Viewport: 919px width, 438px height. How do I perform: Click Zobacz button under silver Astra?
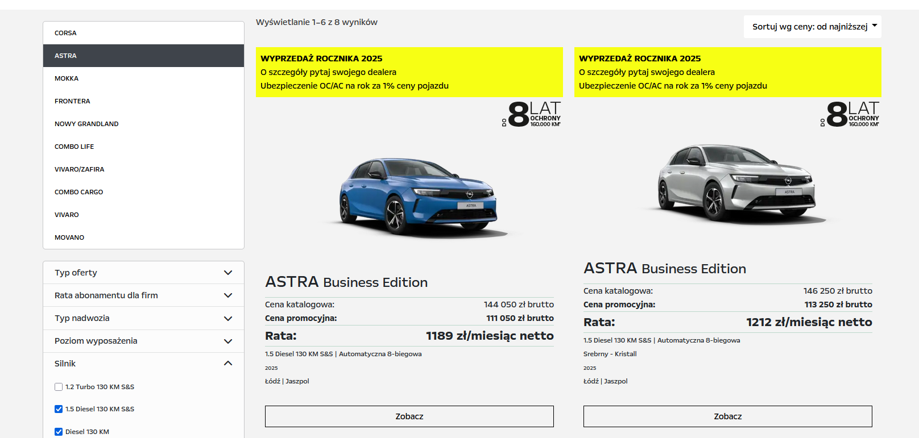727,416
